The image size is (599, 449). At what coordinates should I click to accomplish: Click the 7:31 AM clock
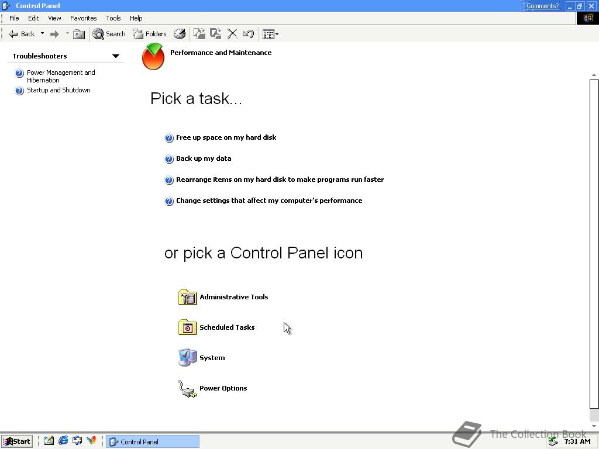[x=577, y=442]
